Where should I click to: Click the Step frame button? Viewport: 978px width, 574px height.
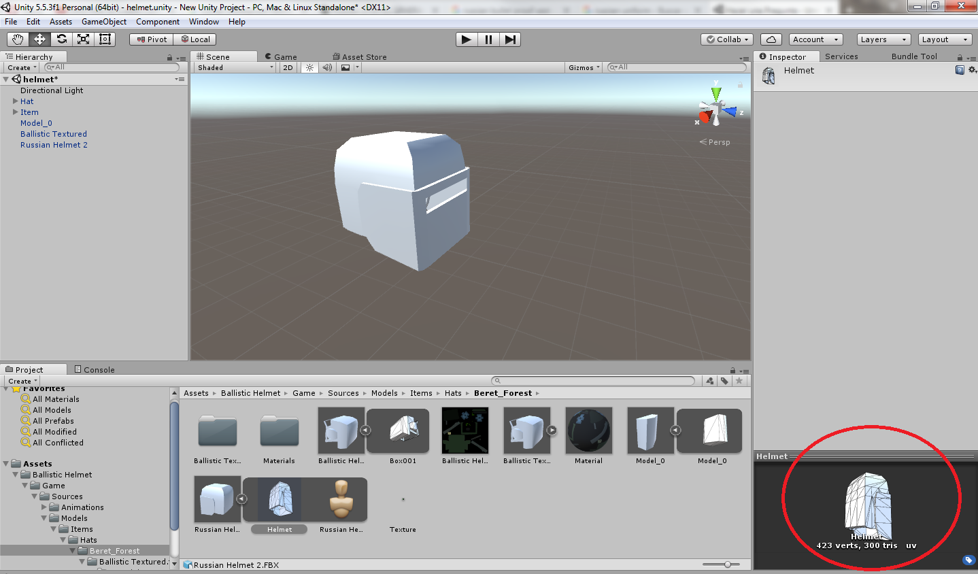pos(510,39)
